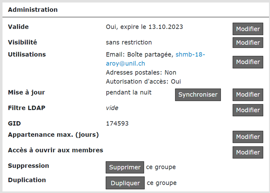Select the 'sans restriction' visibility text
This screenshot has height=193, width=270.
pyautogui.click(x=129, y=43)
